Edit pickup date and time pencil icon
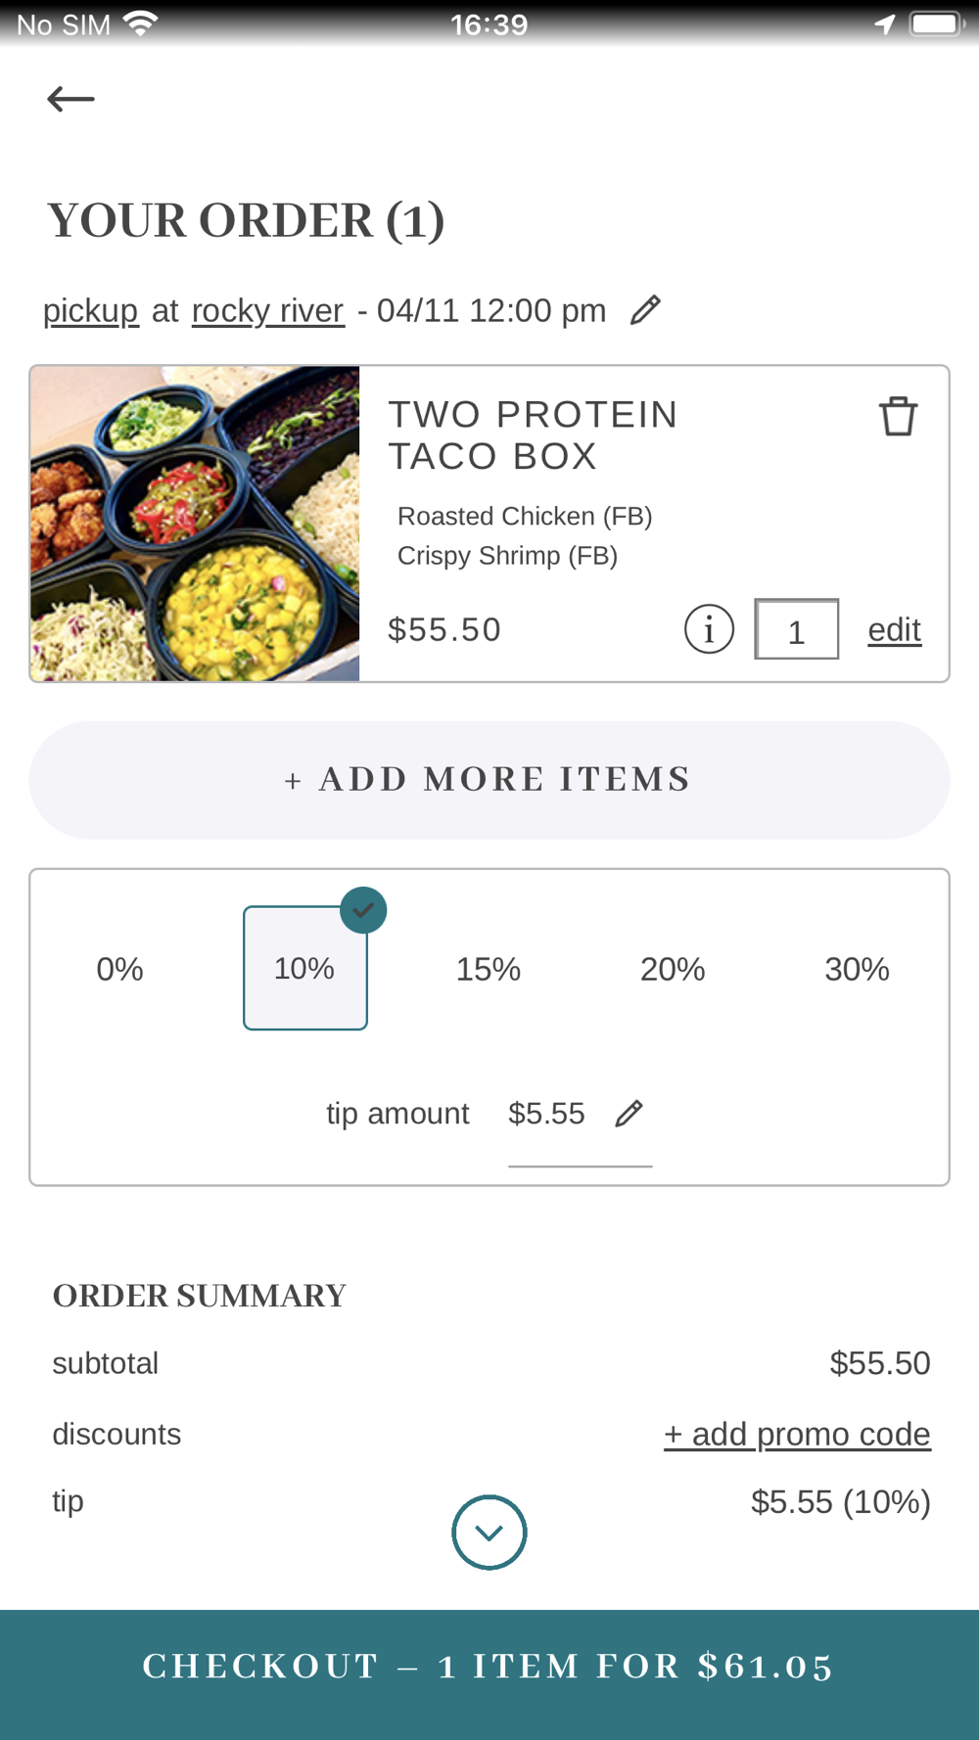The height and width of the screenshot is (1740, 979). (645, 310)
